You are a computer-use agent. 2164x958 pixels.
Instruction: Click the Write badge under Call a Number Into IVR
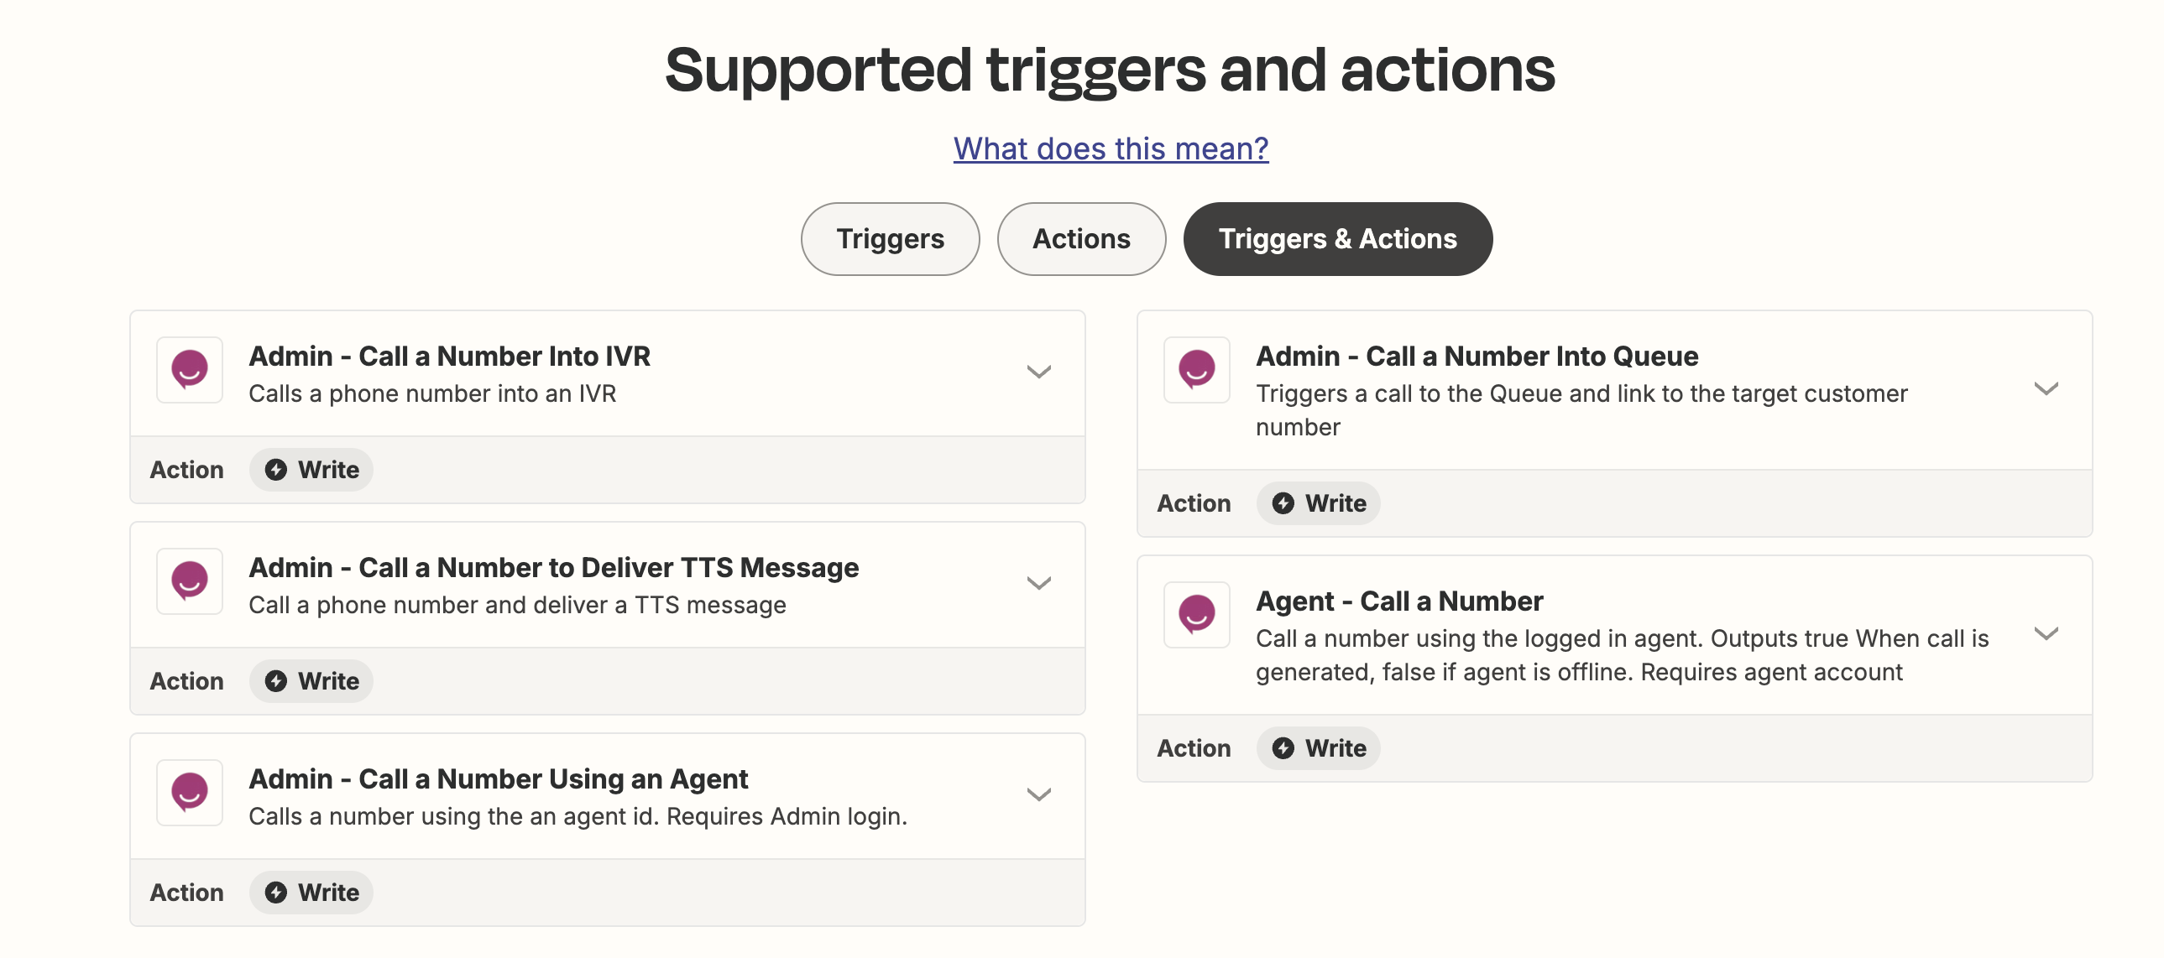[x=311, y=469]
